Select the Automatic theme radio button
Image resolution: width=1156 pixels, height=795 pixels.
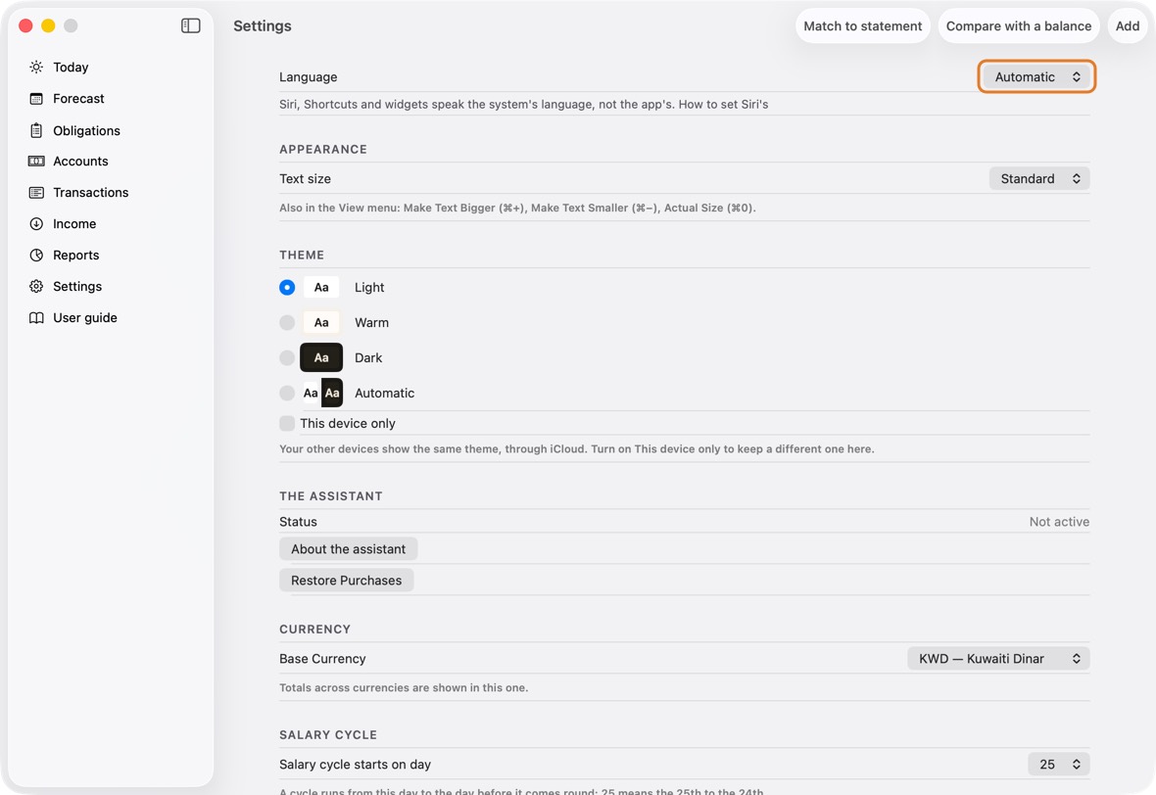point(287,394)
